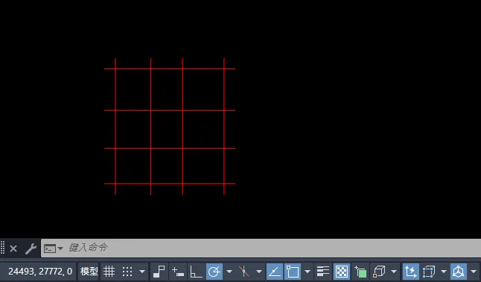
Task: Toggle polar tracking icon
Action: [214, 272]
